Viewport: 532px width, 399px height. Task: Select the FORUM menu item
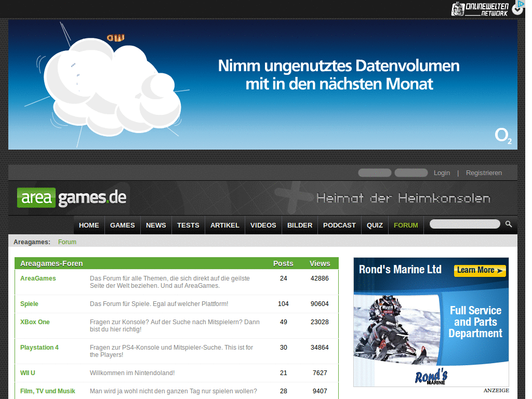coord(406,225)
